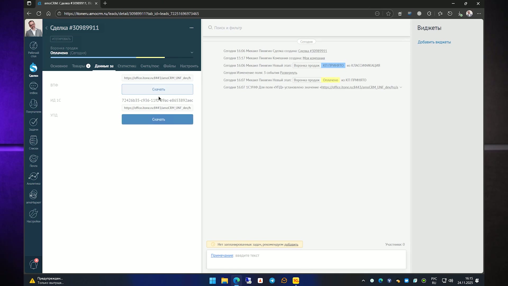Click user avatar photo in sidebar
The height and width of the screenshot is (286, 508).
[33, 28]
